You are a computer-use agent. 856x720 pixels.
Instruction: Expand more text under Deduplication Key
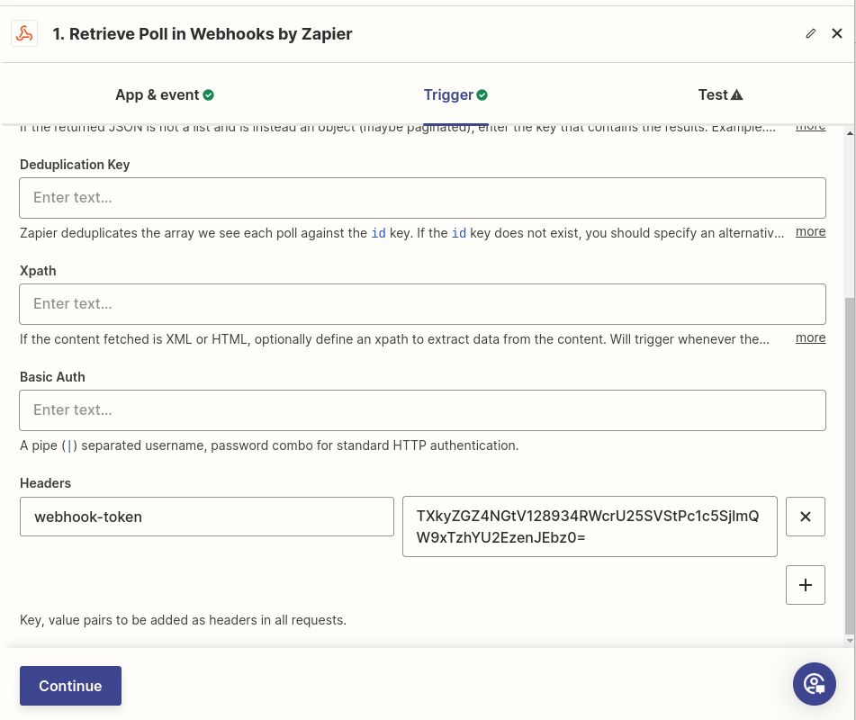coord(810,232)
